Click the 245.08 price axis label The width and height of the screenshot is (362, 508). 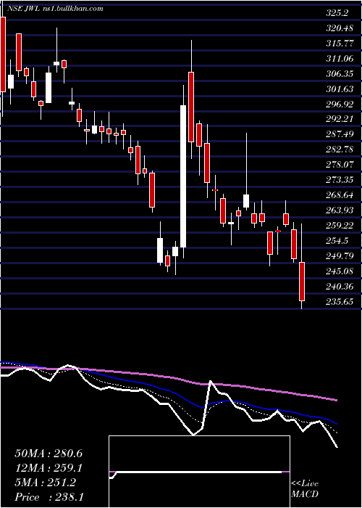[340, 270]
